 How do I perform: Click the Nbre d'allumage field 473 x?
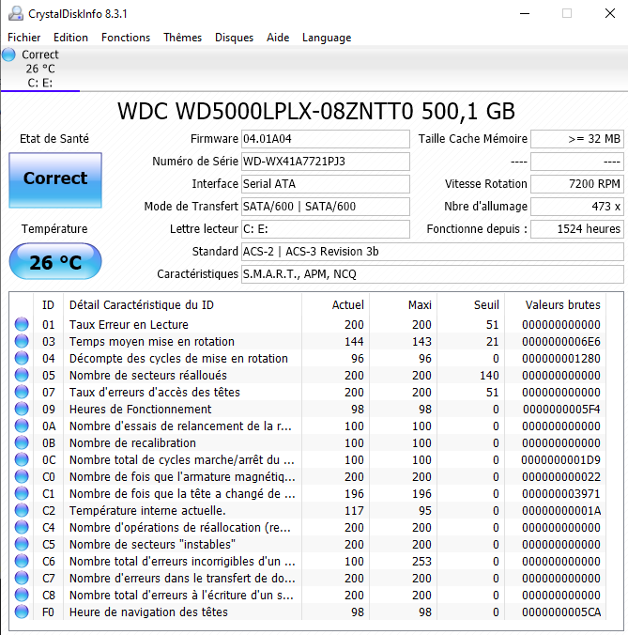point(577,207)
